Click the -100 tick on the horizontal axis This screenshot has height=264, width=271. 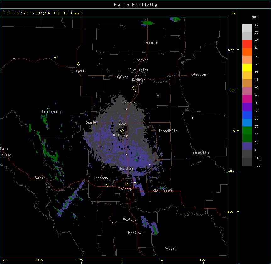(x=40, y=260)
